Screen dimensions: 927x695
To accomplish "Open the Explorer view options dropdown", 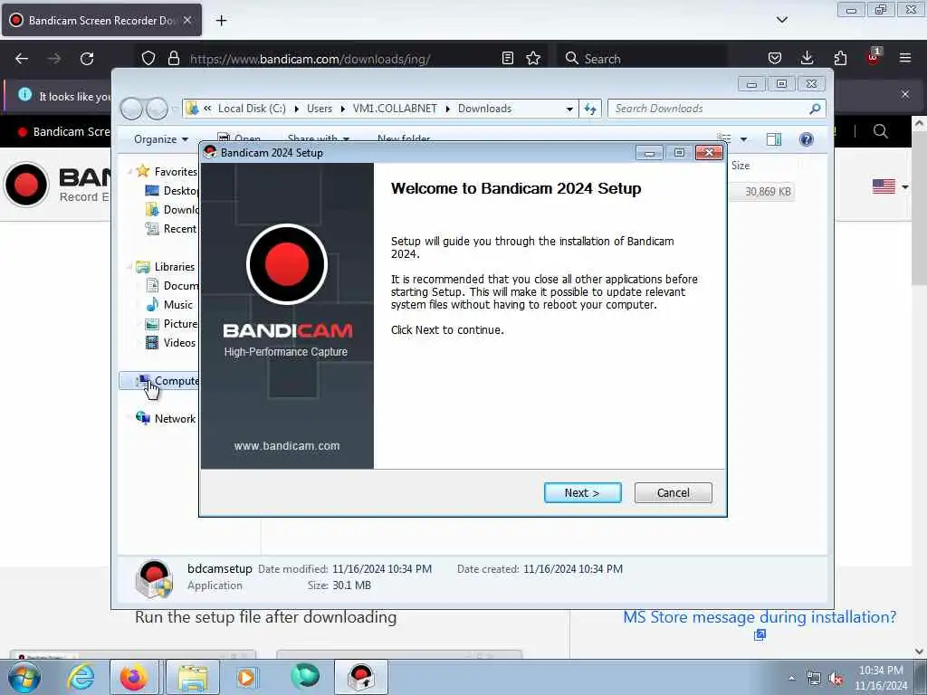I will [x=744, y=139].
